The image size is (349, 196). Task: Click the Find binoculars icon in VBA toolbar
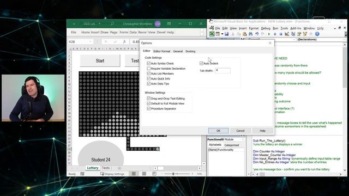click(251, 34)
